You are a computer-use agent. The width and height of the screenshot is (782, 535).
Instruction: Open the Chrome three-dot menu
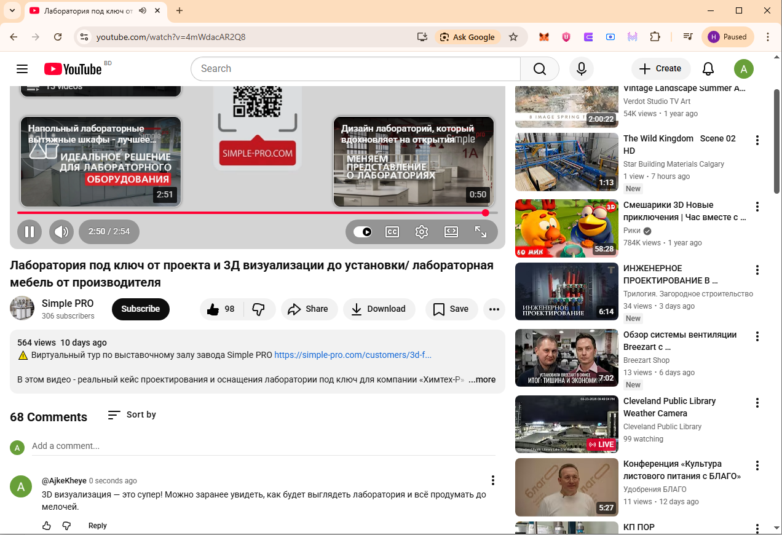click(768, 37)
